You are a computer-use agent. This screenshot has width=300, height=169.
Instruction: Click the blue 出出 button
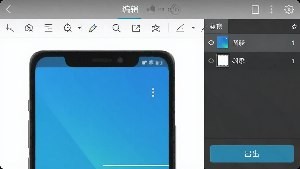[x=252, y=154]
